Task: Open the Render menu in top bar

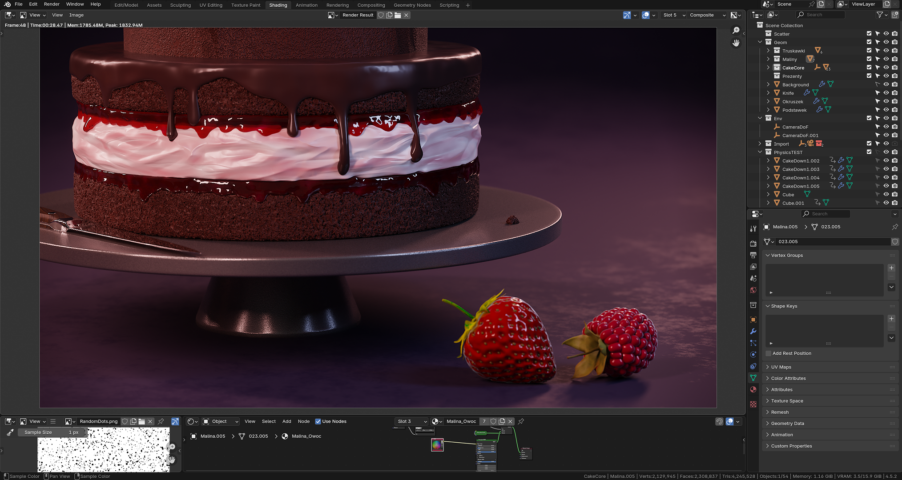Action: click(x=52, y=4)
